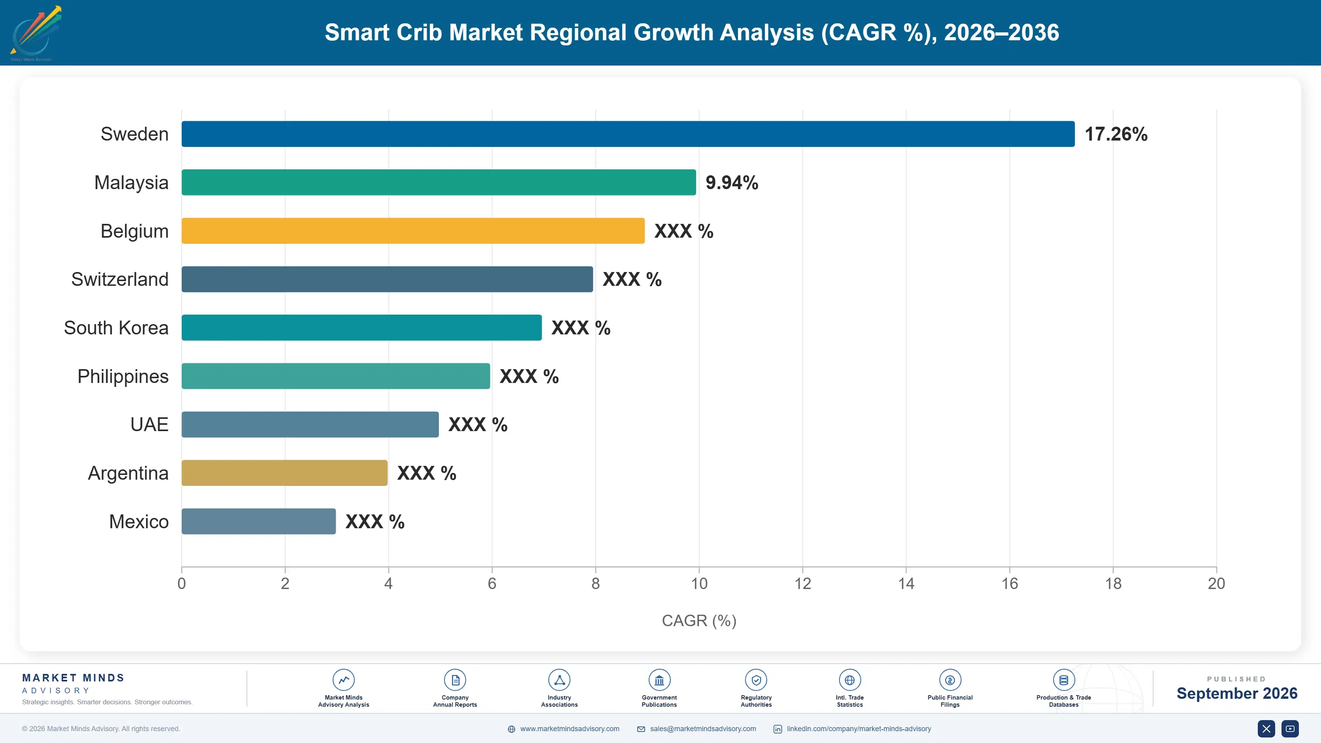The image size is (1321, 743).
Task: Click the Philippines axis label
Action: coord(123,377)
